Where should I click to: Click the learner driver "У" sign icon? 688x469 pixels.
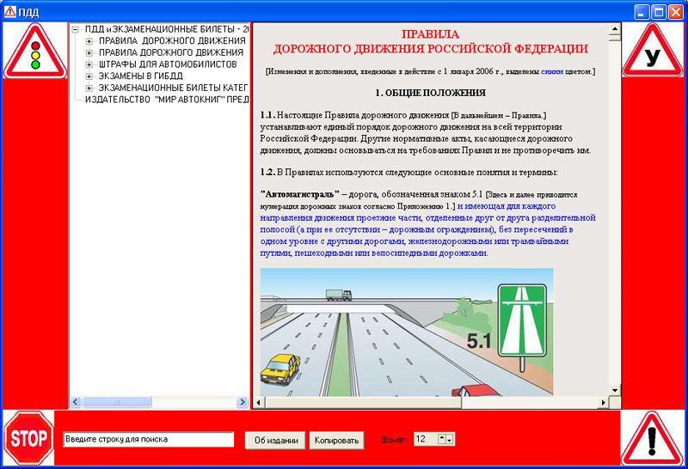(x=654, y=52)
